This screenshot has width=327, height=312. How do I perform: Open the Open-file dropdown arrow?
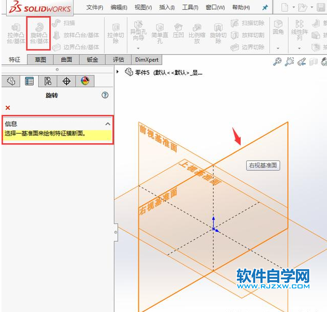(312, 7)
